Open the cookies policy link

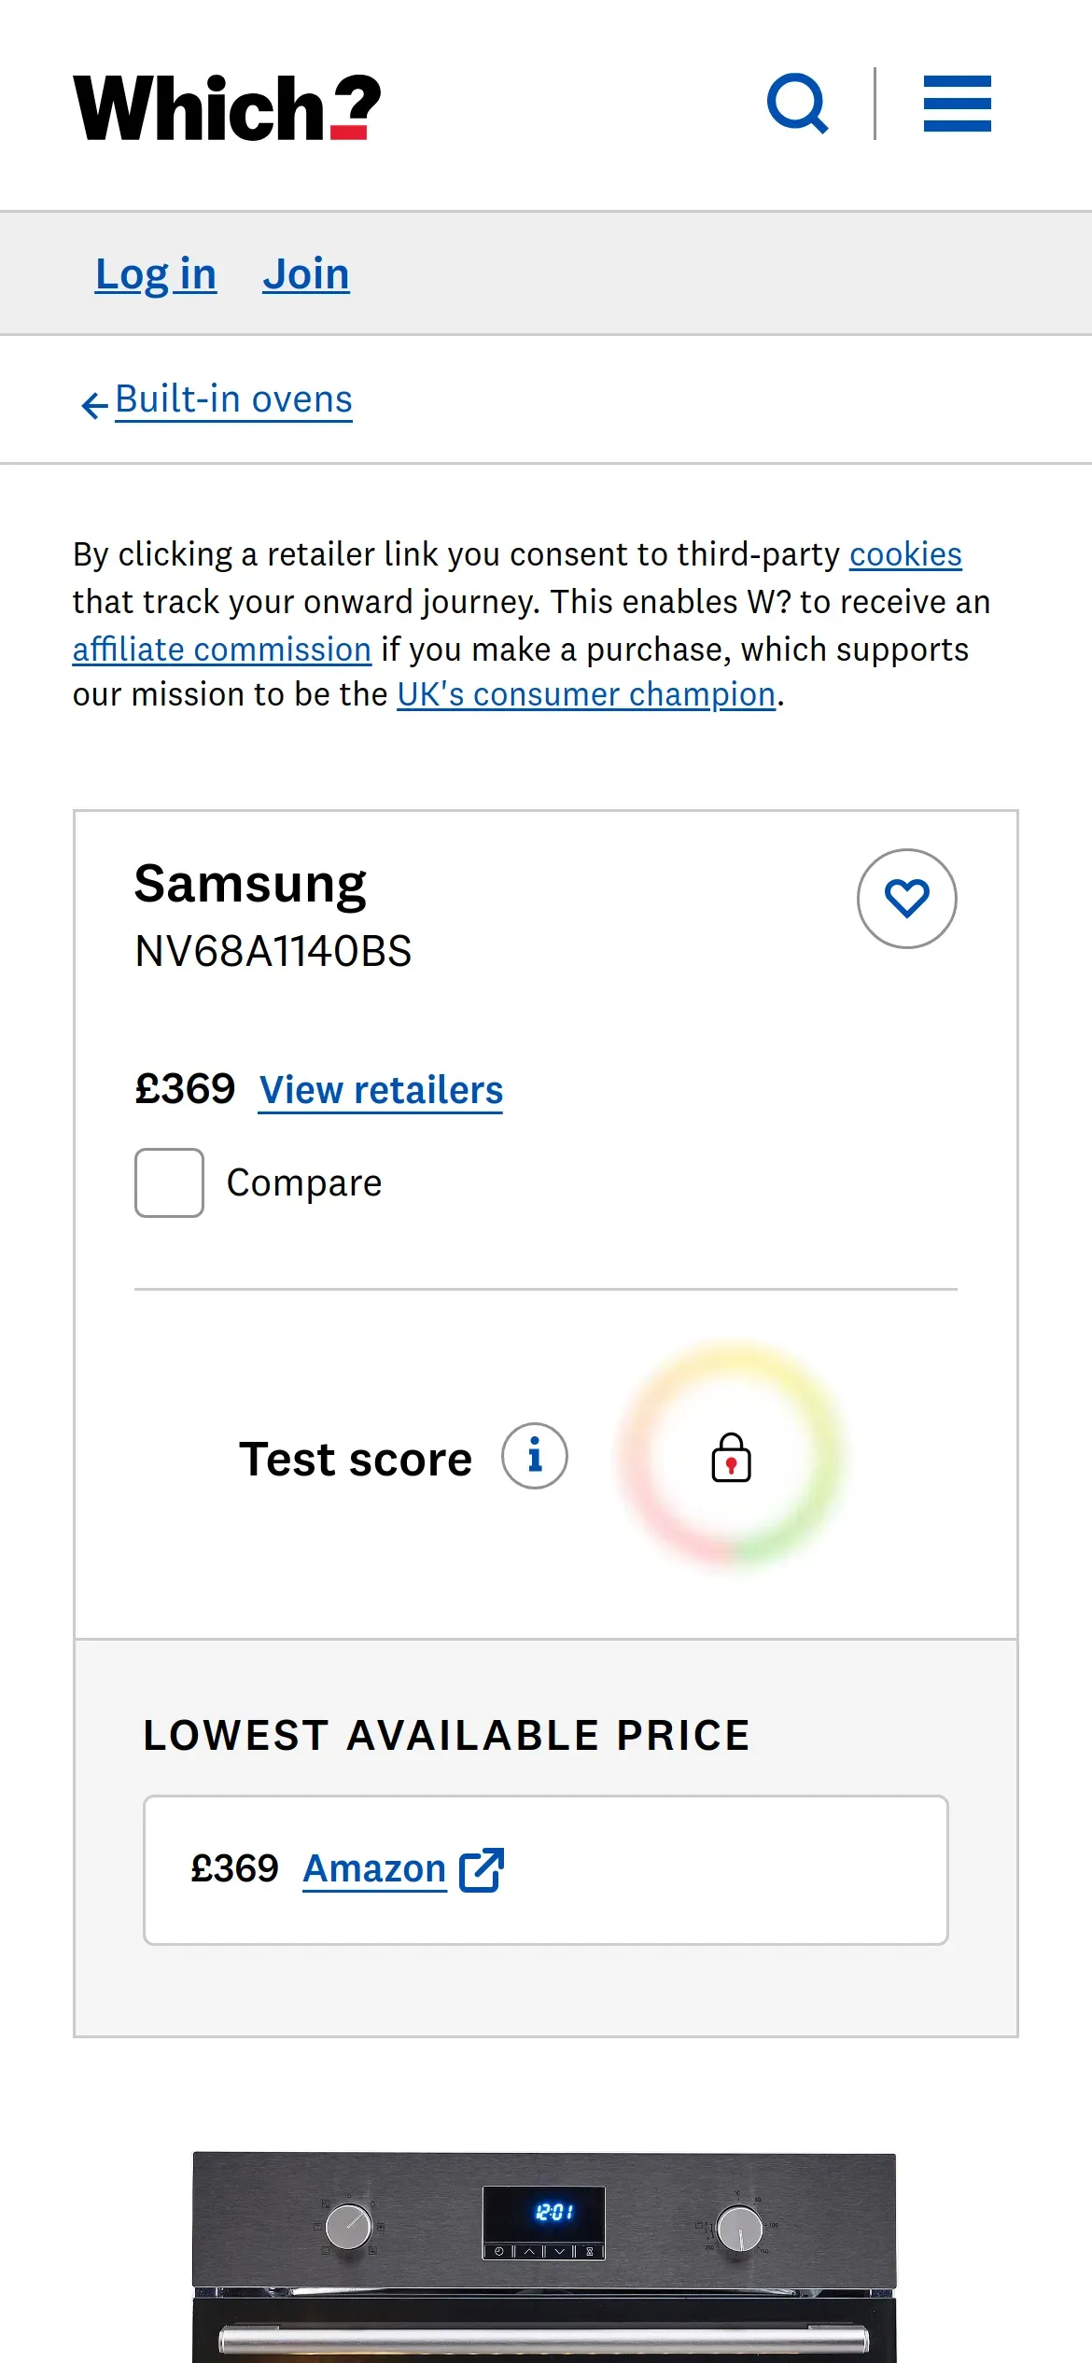(905, 554)
